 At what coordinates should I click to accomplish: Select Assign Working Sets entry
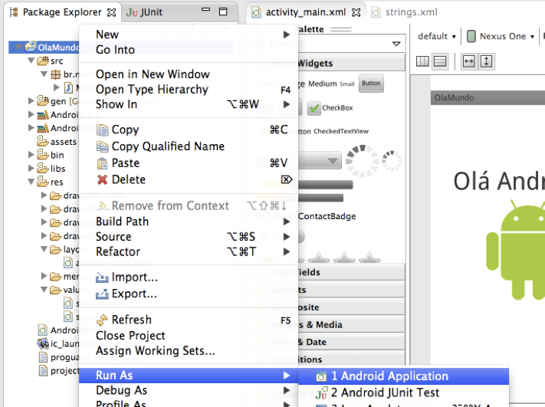tap(189, 351)
